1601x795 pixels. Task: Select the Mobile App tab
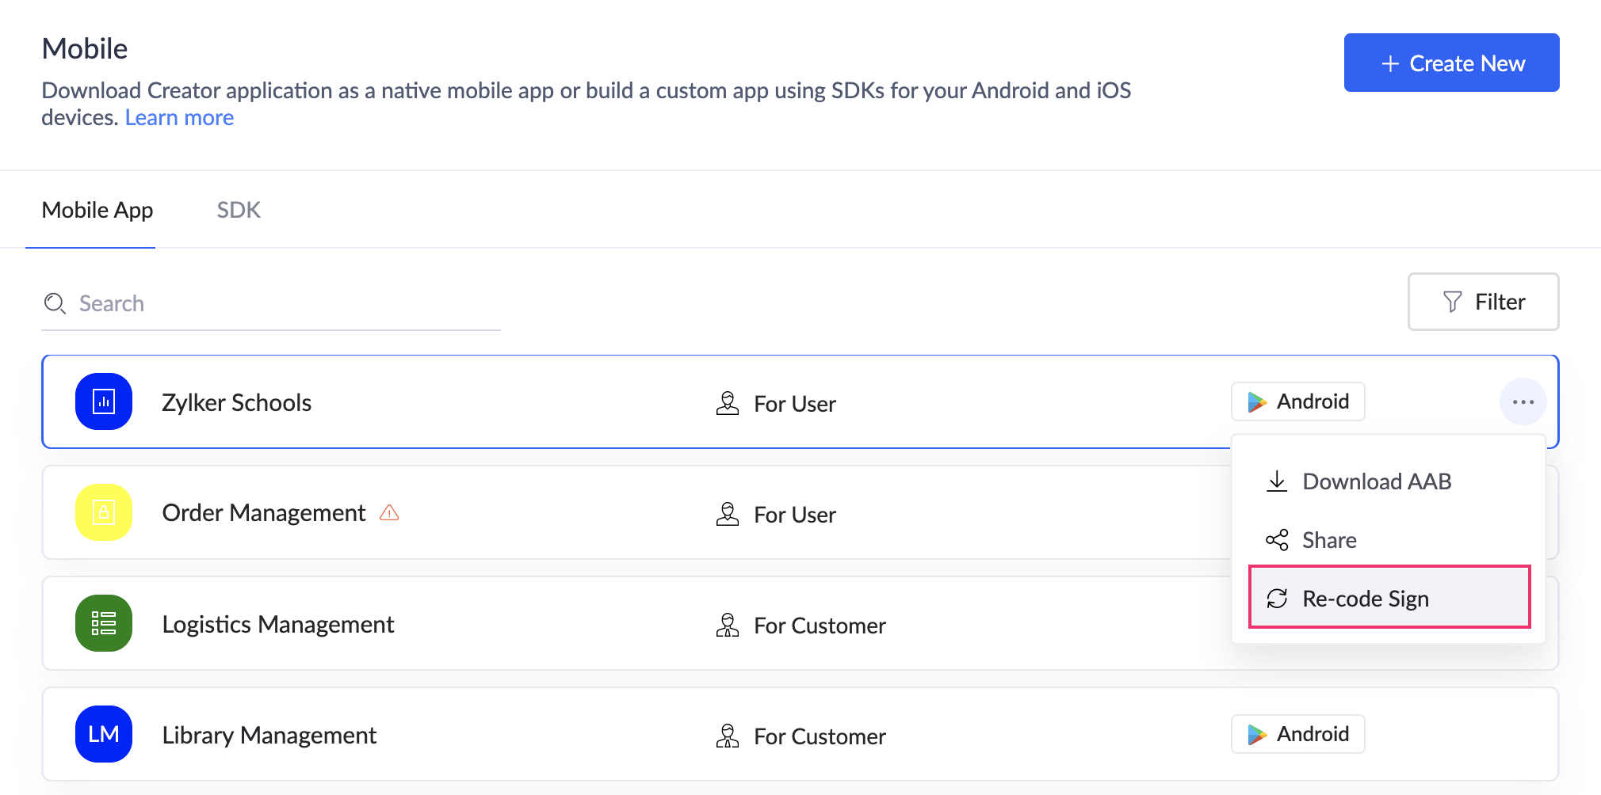point(97,210)
